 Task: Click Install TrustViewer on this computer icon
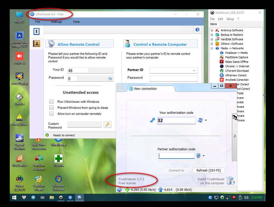[x=231, y=181]
